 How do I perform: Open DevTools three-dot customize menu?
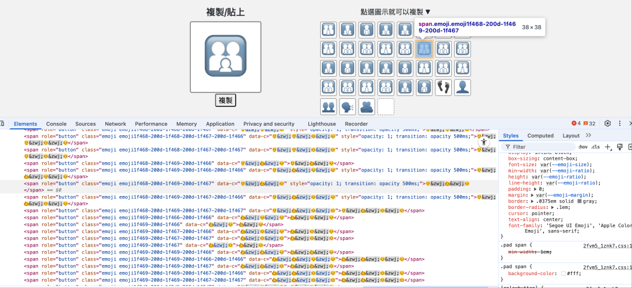click(619, 124)
